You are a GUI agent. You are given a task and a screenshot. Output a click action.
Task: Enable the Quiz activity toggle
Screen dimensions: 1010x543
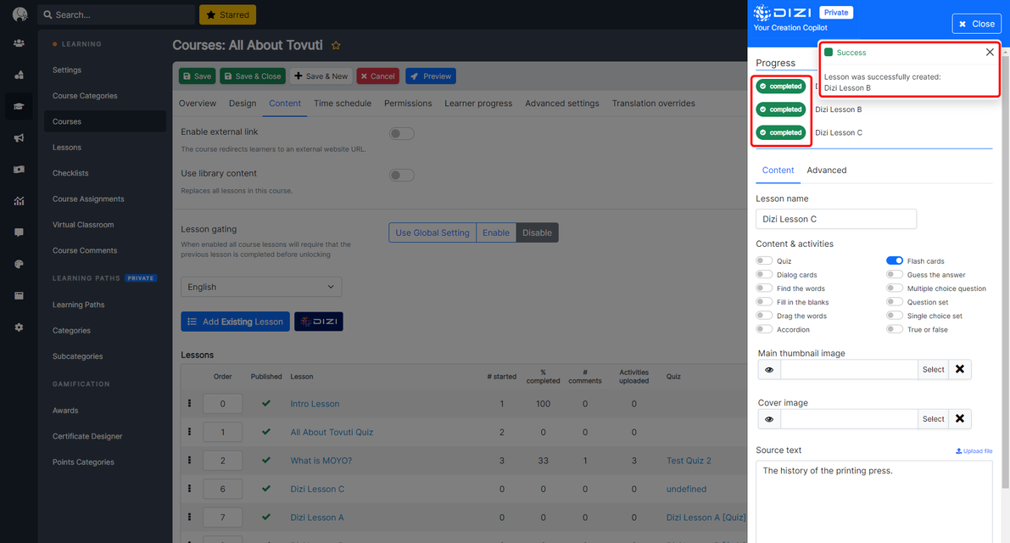[x=764, y=260]
